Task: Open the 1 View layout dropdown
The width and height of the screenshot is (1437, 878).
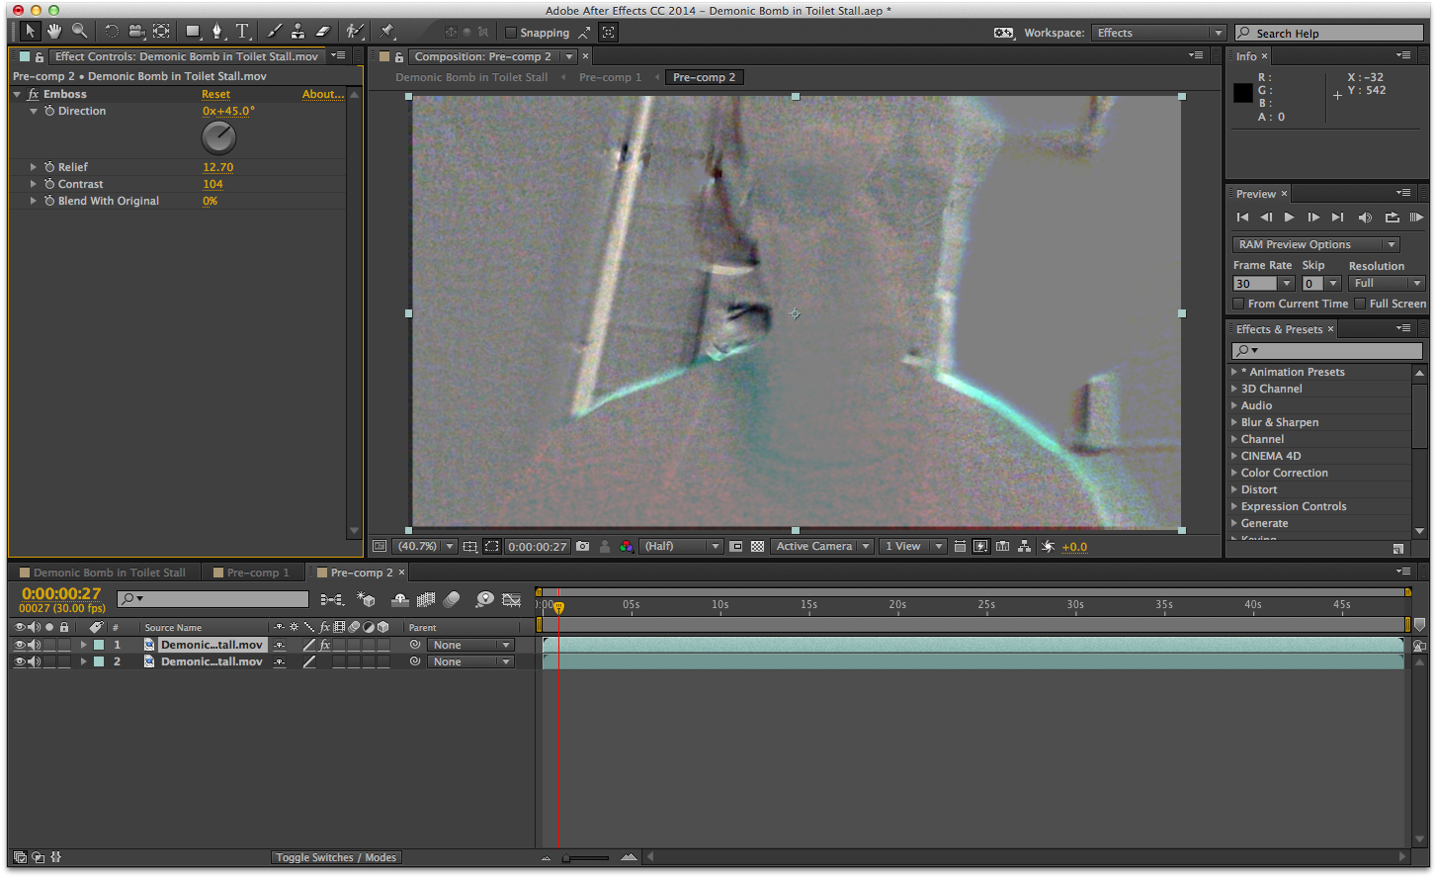Action: [x=912, y=546]
